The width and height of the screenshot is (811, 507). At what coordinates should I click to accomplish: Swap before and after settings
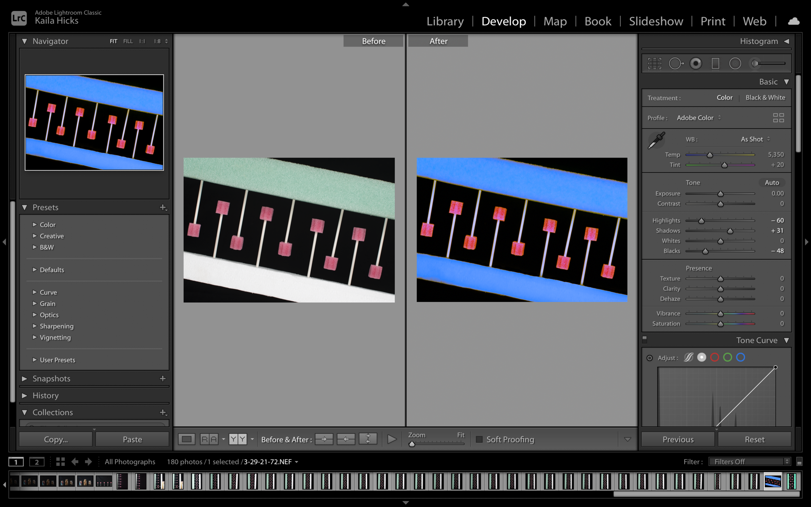click(x=368, y=439)
